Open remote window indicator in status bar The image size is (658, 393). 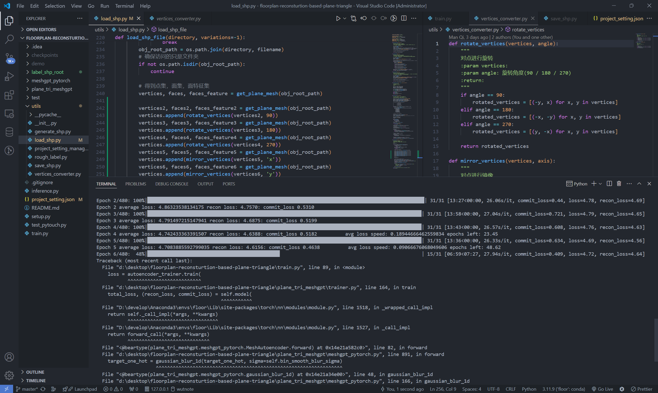click(6, 389)
